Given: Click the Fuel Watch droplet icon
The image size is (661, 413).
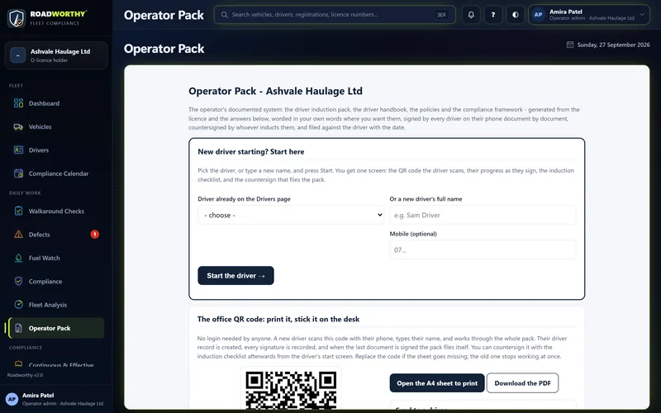Looking at the screenshot, I should click(18, 258).
